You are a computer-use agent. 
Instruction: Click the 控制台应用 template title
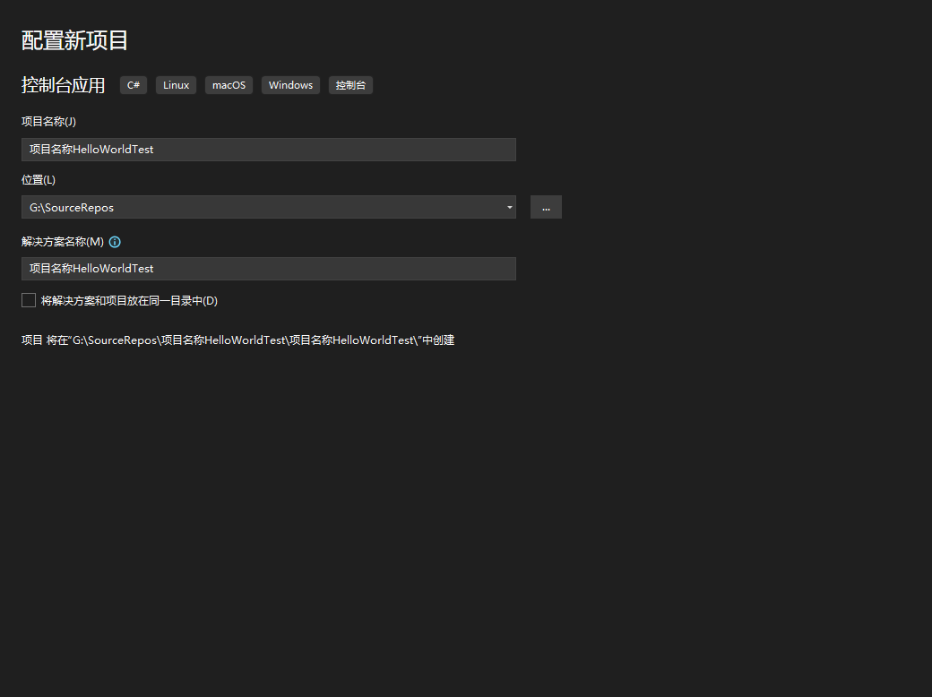[x=63, y=85]
